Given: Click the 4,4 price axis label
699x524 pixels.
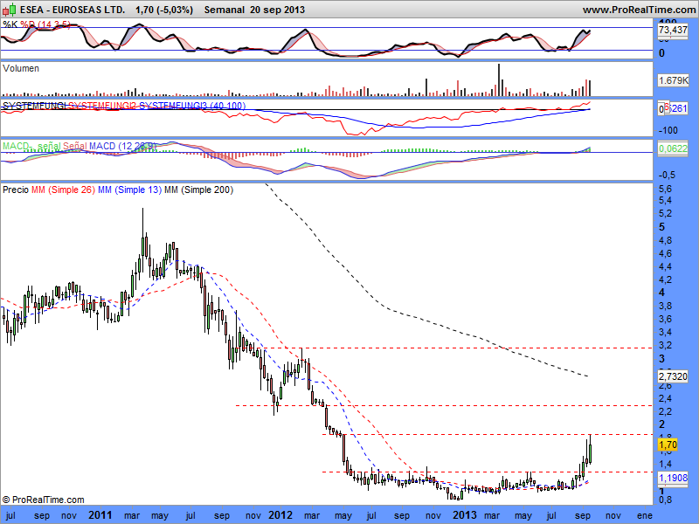Looking at the screenshot, I should click(x=665, y=267).
